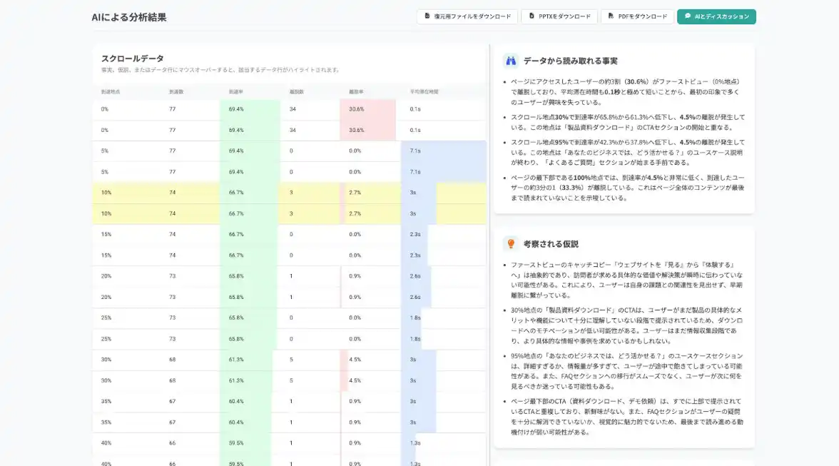Image resolution: width=839 pixels, height=466 pixels.
Task: Click the 離脱数 column header
Action: [296, 92]
